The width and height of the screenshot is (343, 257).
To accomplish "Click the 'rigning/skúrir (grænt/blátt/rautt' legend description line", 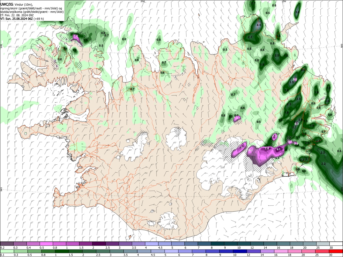I will 31,8.
